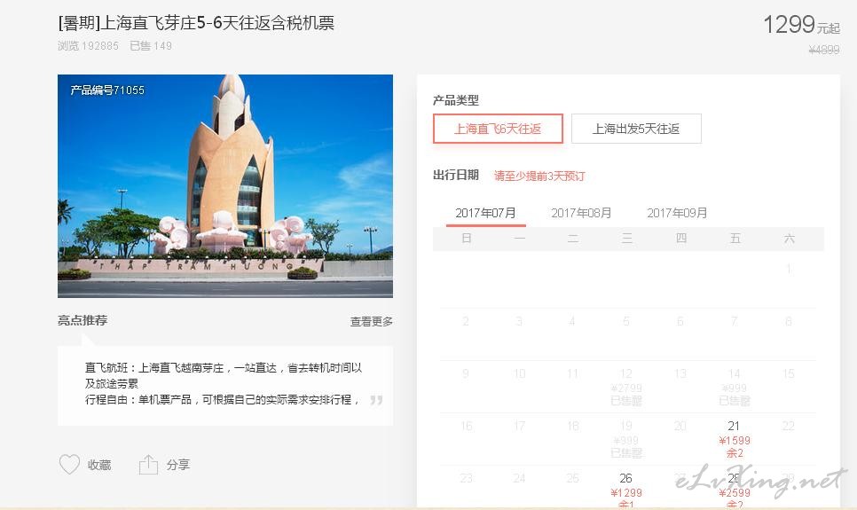This screenshot has height=510, width=857.
Task: Click the heart favorite icon
Action: click(69, 465)
